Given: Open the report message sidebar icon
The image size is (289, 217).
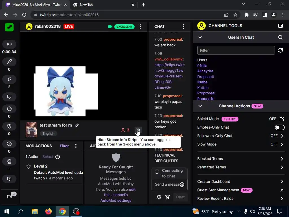Looking at the screenshot, I should (x=9, y=179).
